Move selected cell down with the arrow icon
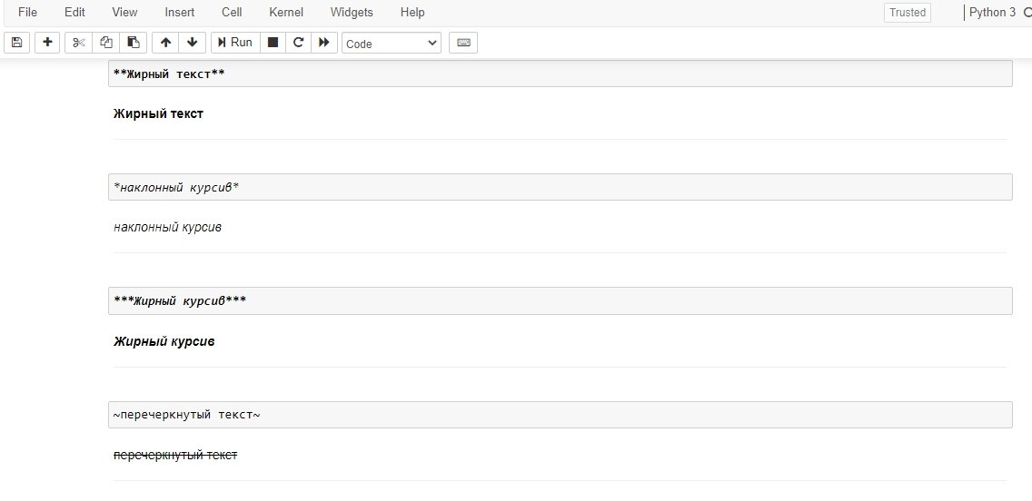This screenshot has width=1032, height=501. tap(193, 43)
